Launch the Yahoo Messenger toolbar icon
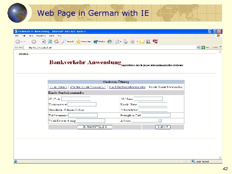232x174 pixels. pyautogui.click(x=155, y=42)
